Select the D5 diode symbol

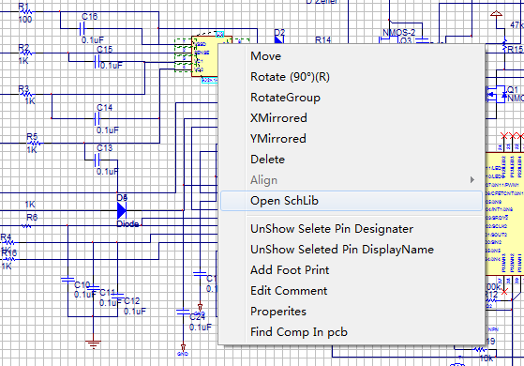coord(122,211)
